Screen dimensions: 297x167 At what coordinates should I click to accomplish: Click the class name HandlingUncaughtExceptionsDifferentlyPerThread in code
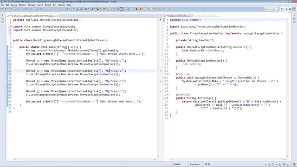click(x=69, y=40)
